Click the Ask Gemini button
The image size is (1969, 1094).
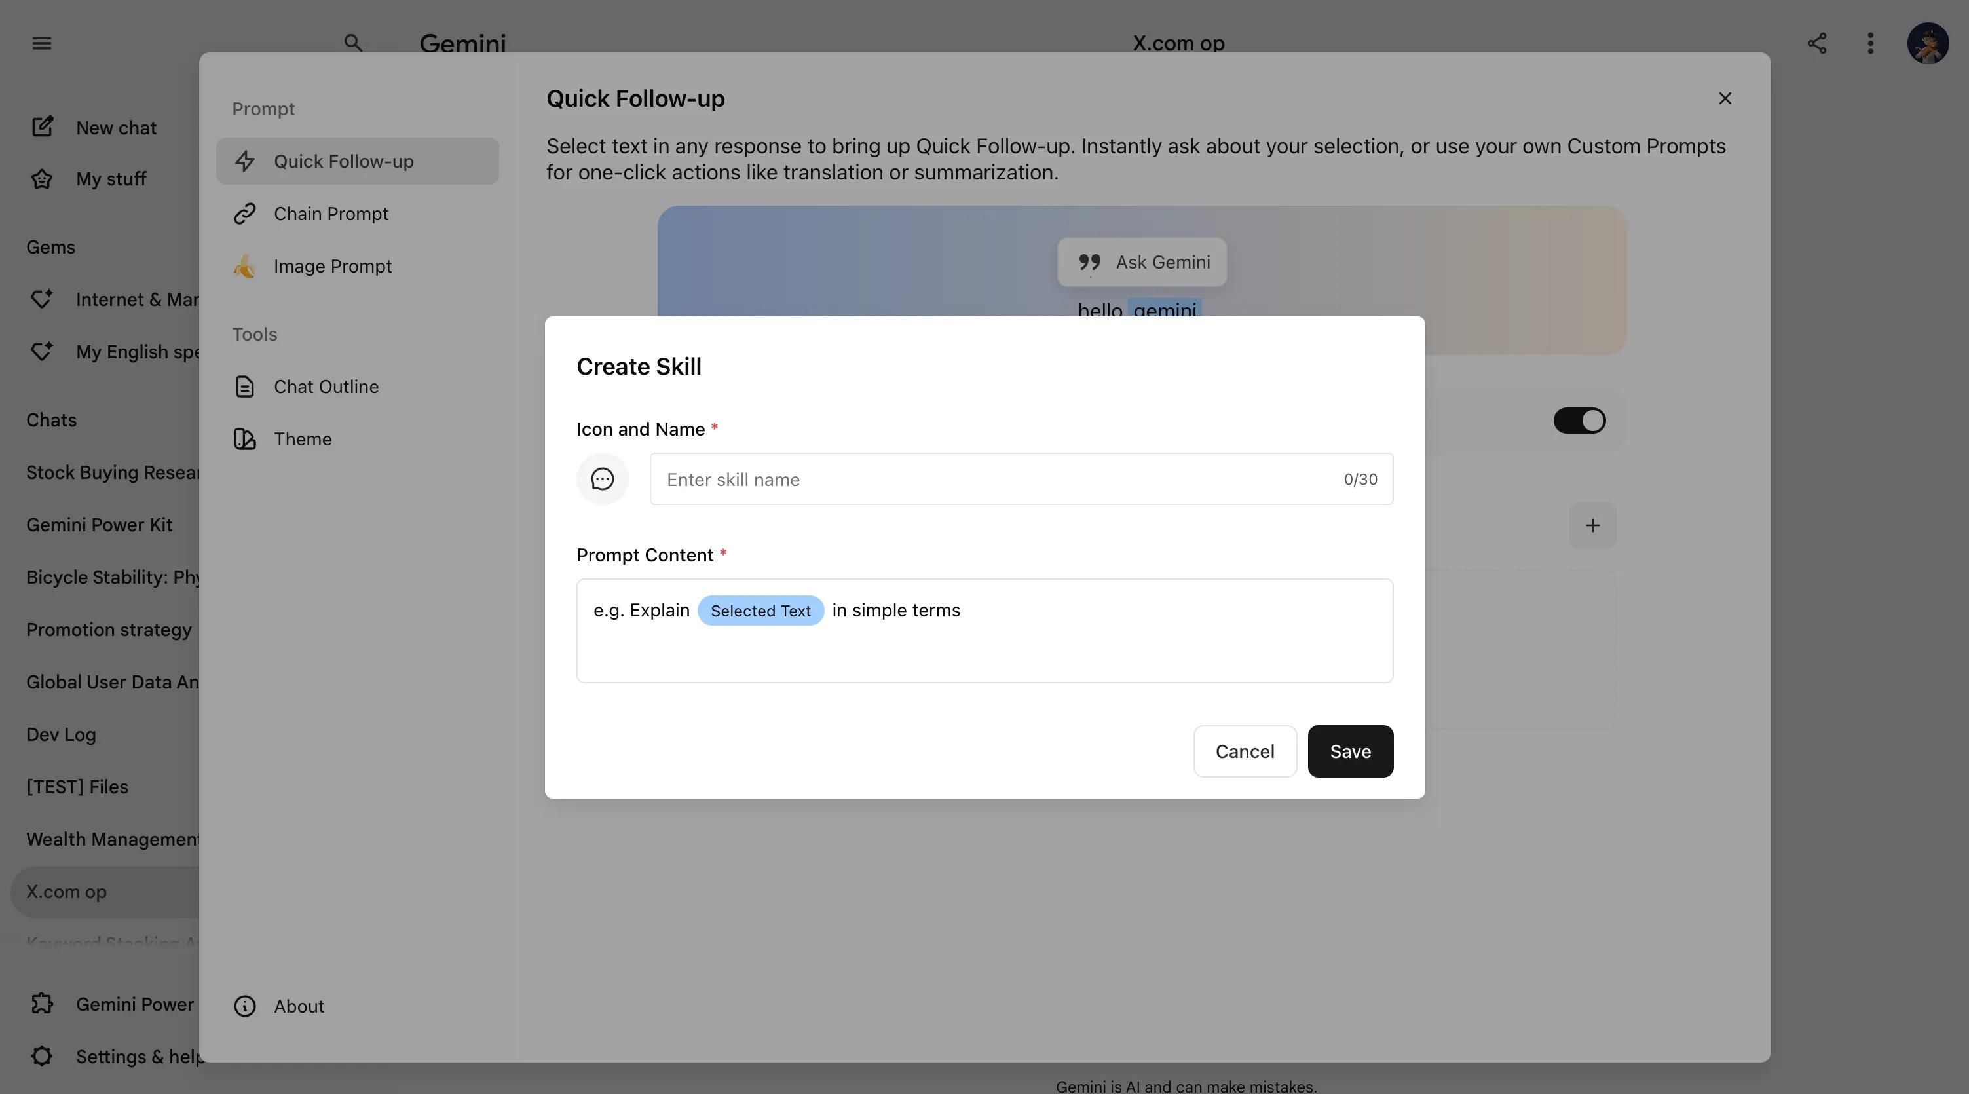tap(1141, 261)
